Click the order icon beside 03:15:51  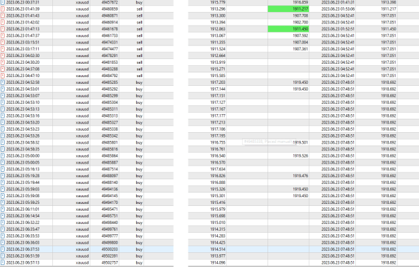point(3,42)
